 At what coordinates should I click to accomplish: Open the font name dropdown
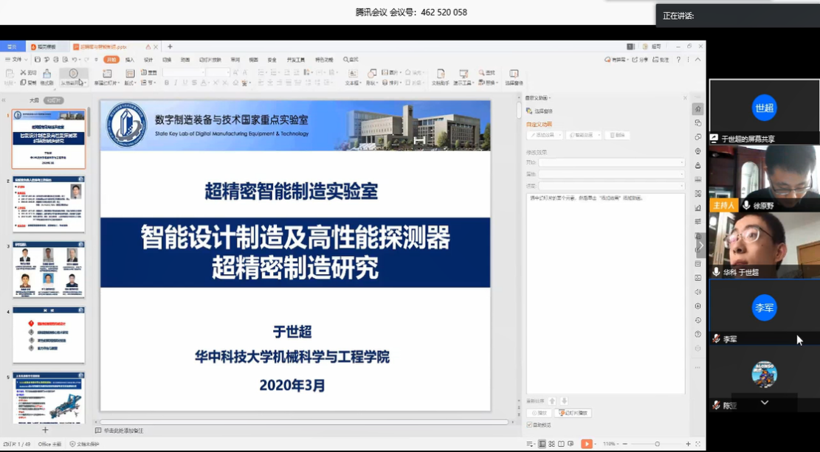[x=185, y=72]
